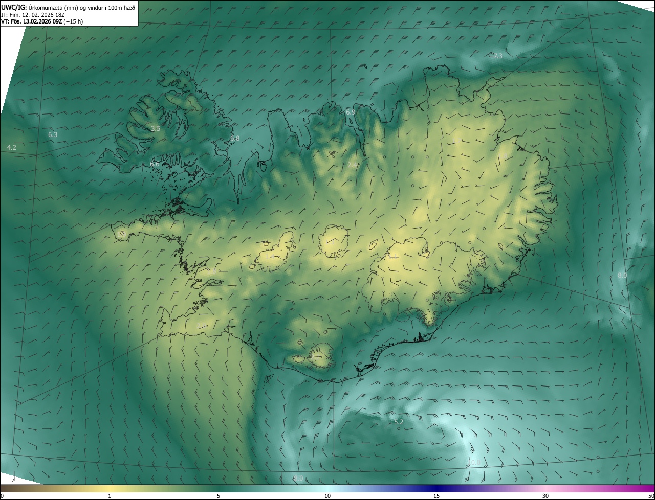Screen dimensions: 655x500
Task: Click the 5.2 value label south of Iceland
Action: tap(399, 422)
